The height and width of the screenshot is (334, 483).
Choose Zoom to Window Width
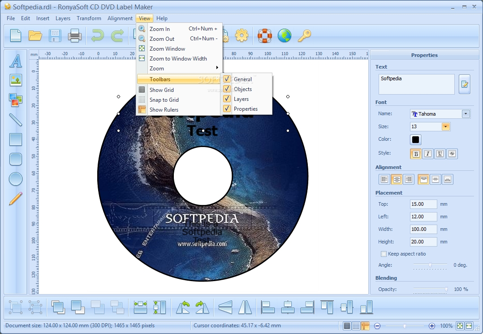click(x=180, y=59)
